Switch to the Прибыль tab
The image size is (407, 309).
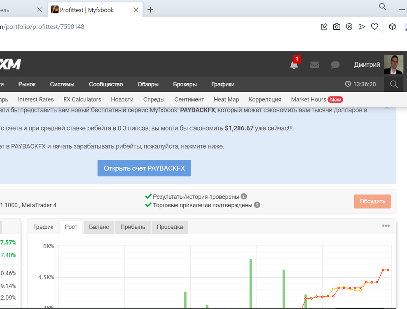[133, 227]
